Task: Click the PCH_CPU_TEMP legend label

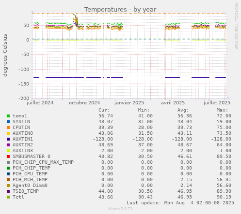Action: click(x=30, y=174)
